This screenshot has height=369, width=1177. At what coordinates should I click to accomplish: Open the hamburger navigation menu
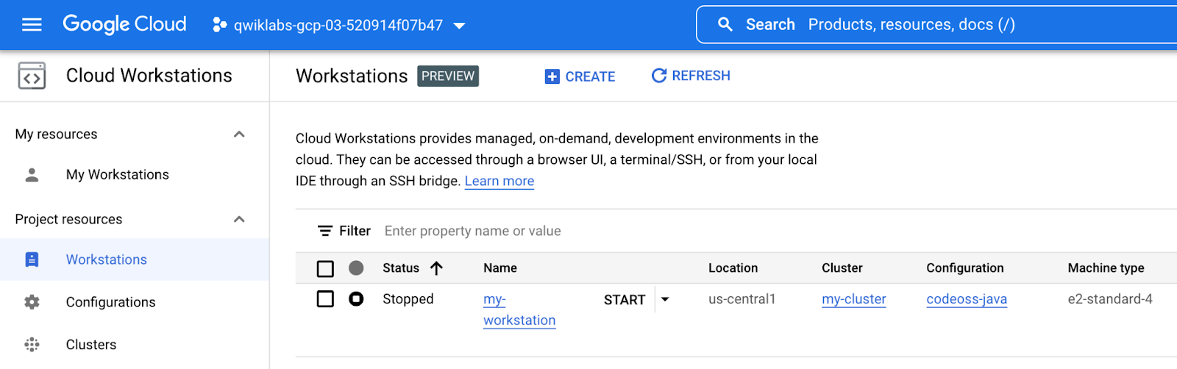point(32,25)
